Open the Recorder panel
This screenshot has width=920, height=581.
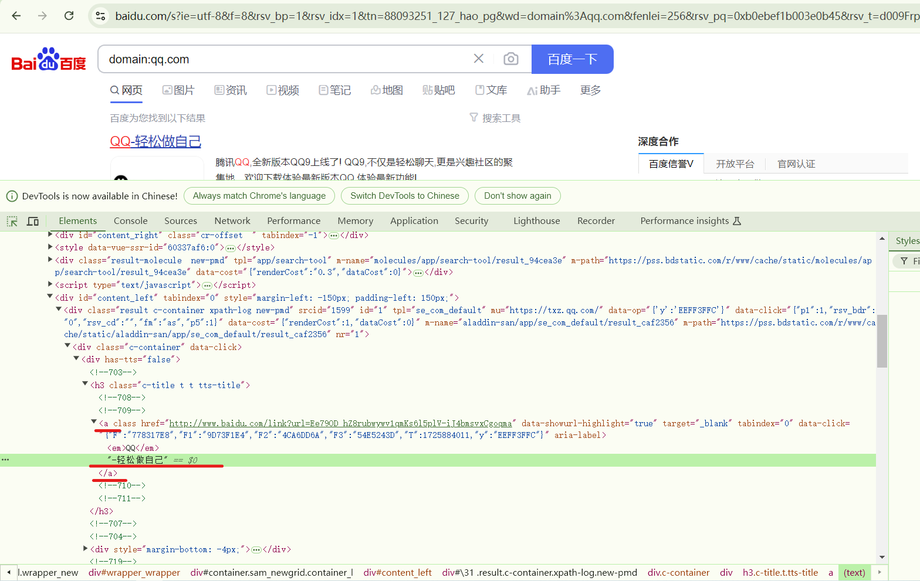596,221
